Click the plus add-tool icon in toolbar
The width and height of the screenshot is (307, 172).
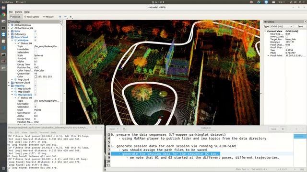tap(60, 17)
